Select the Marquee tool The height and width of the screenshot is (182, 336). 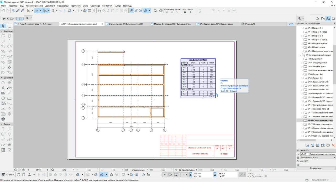[x=9, y=26]
